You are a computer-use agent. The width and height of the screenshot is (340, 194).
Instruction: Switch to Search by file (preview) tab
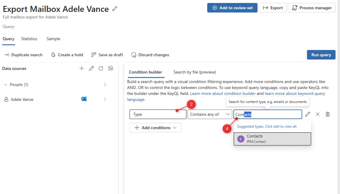(x=194, y=72)
